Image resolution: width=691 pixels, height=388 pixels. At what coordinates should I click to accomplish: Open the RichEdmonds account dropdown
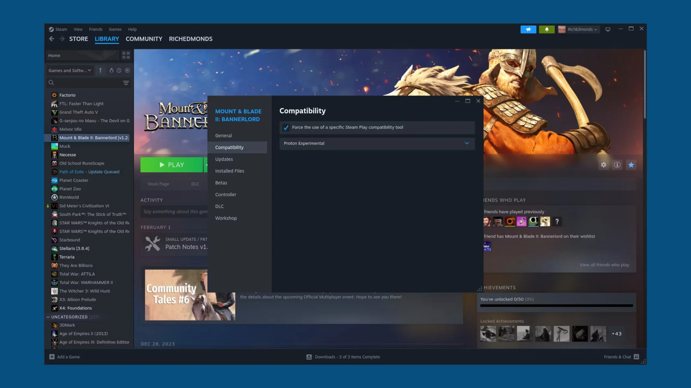(578, 29)
